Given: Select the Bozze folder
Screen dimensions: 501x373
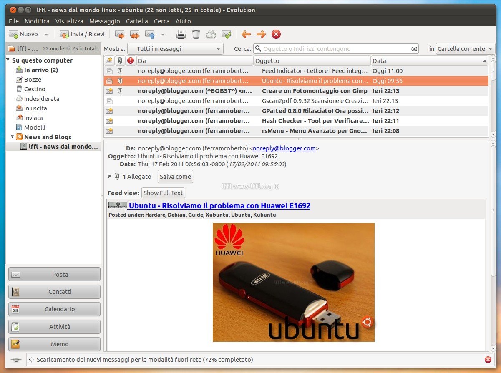Looking at the screenshot, I should 33,80.
